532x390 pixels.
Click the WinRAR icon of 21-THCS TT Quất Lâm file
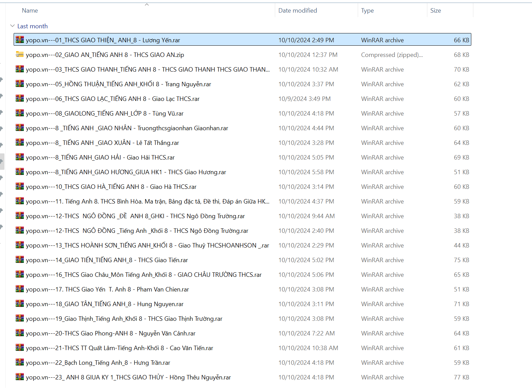[20, 347]
